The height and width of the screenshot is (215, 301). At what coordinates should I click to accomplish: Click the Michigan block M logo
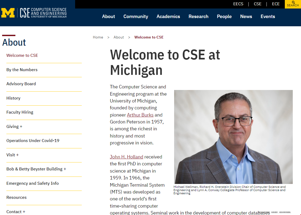[x=8, y=13]
